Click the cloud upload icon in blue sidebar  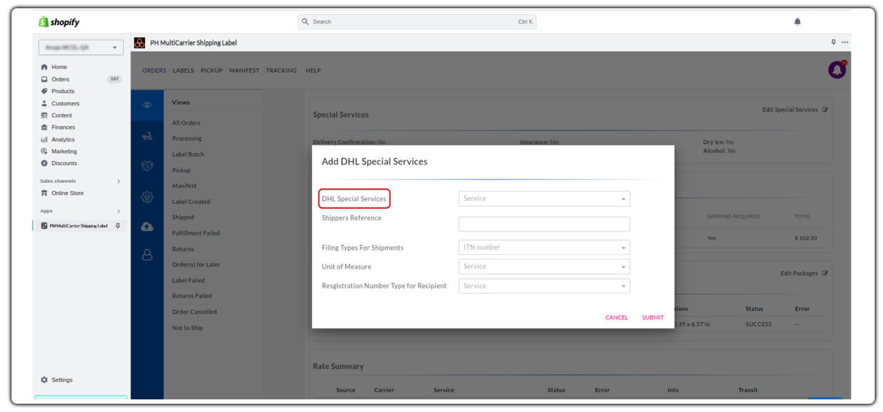pos(147,227)
